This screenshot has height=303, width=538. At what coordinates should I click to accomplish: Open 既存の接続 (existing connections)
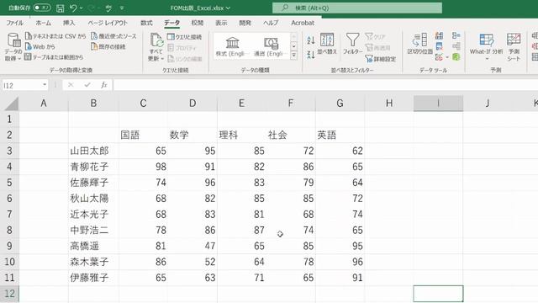click(x=108, y=46)
